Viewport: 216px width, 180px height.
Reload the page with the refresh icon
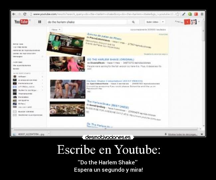pyautogui.click(x=25, y=14)
